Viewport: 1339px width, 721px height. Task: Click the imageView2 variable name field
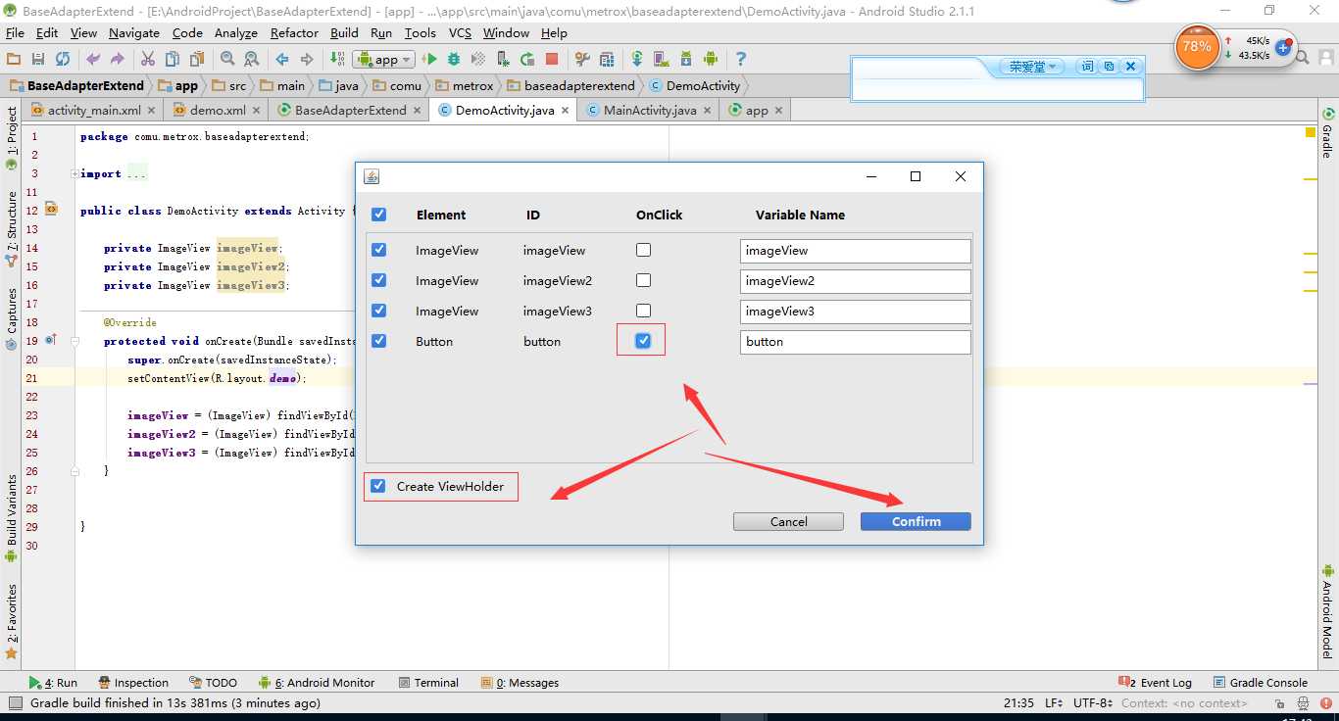(855, 281)
